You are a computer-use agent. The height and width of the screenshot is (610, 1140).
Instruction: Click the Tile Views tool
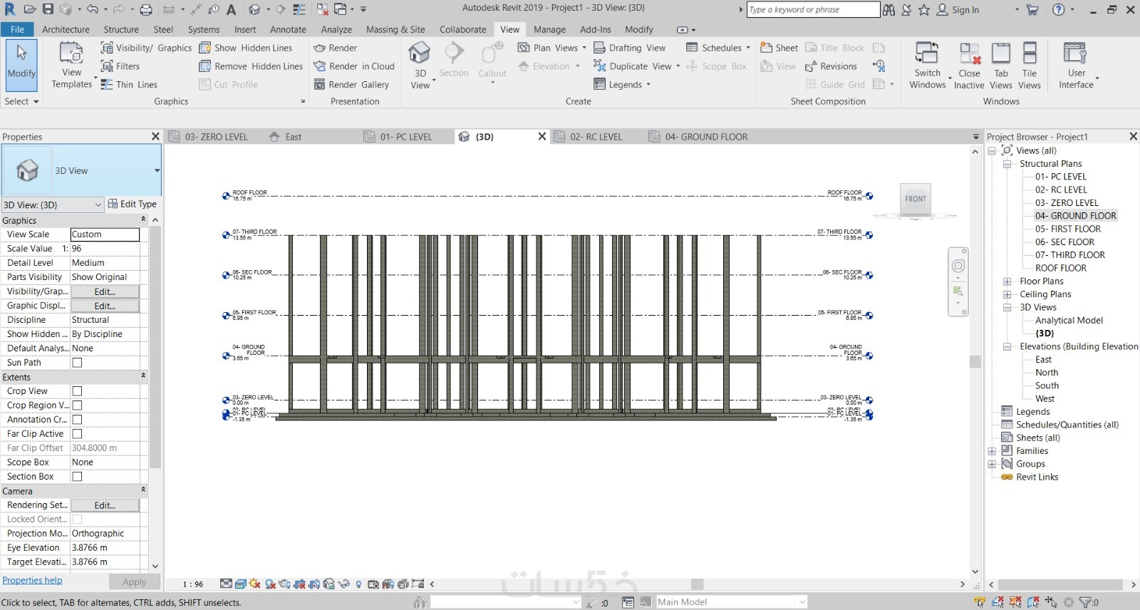(x=1030, y=65)
